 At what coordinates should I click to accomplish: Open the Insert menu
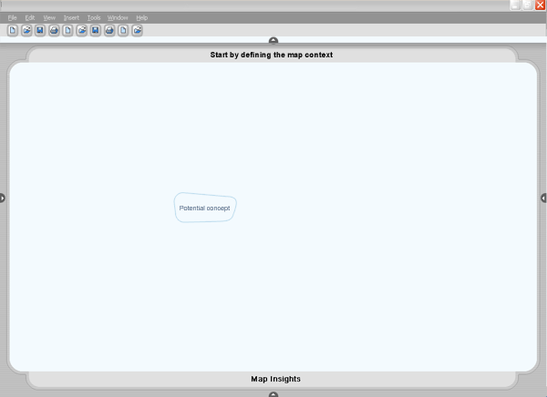(x=71, y=17)
